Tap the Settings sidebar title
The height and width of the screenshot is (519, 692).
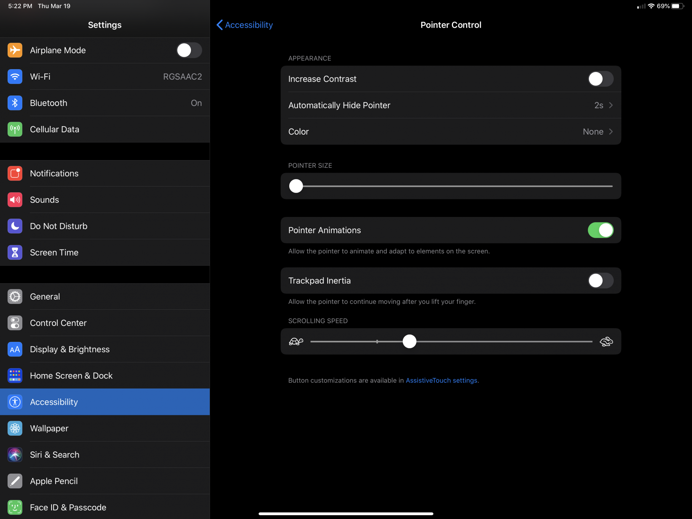[x=105, y=25]
